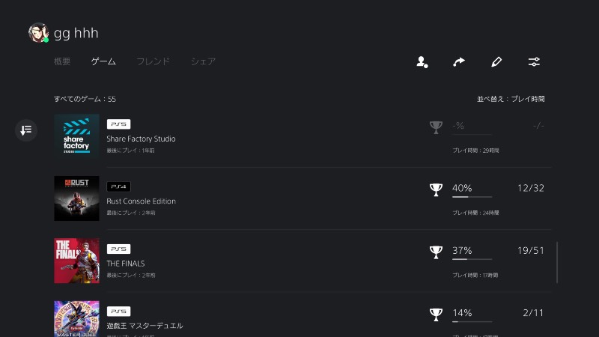Click the 40% trophy progress bar for Rust
The image size is (599, 337).
472,197
